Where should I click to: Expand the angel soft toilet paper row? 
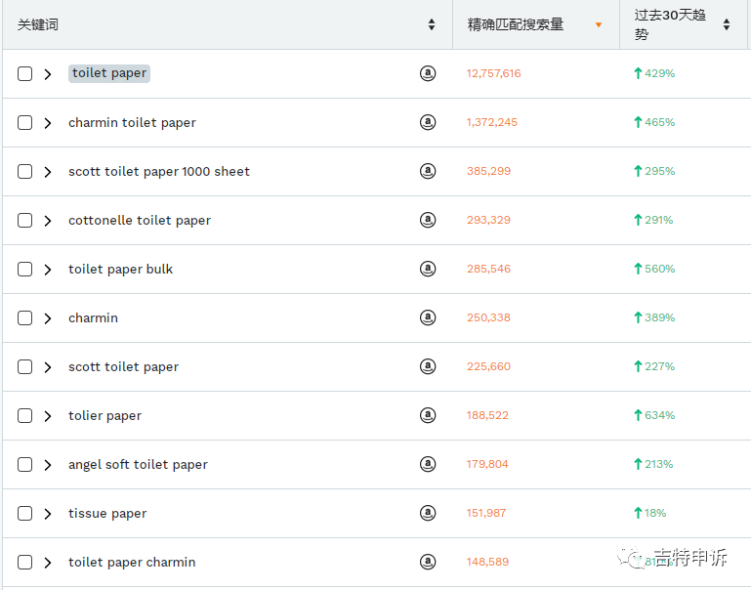48,465
